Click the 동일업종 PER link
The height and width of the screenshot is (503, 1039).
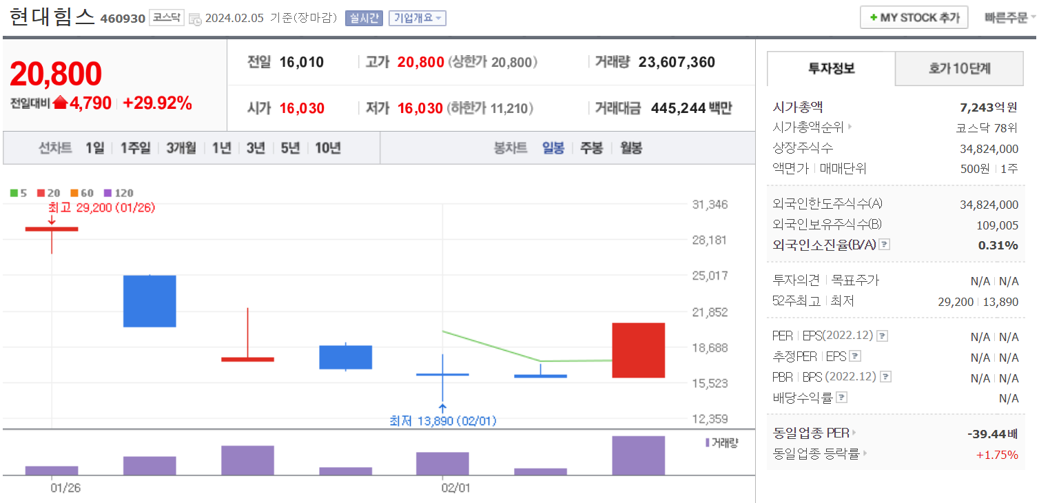pos(811,433)
